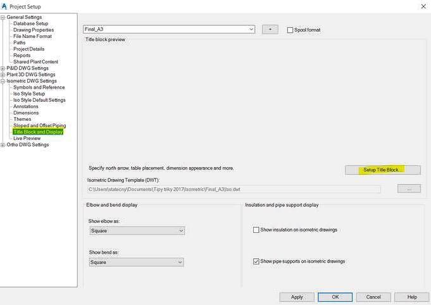Expand the P&ID DWG Settings node
This screenshot has height=305, width=431.
[3, 68]
